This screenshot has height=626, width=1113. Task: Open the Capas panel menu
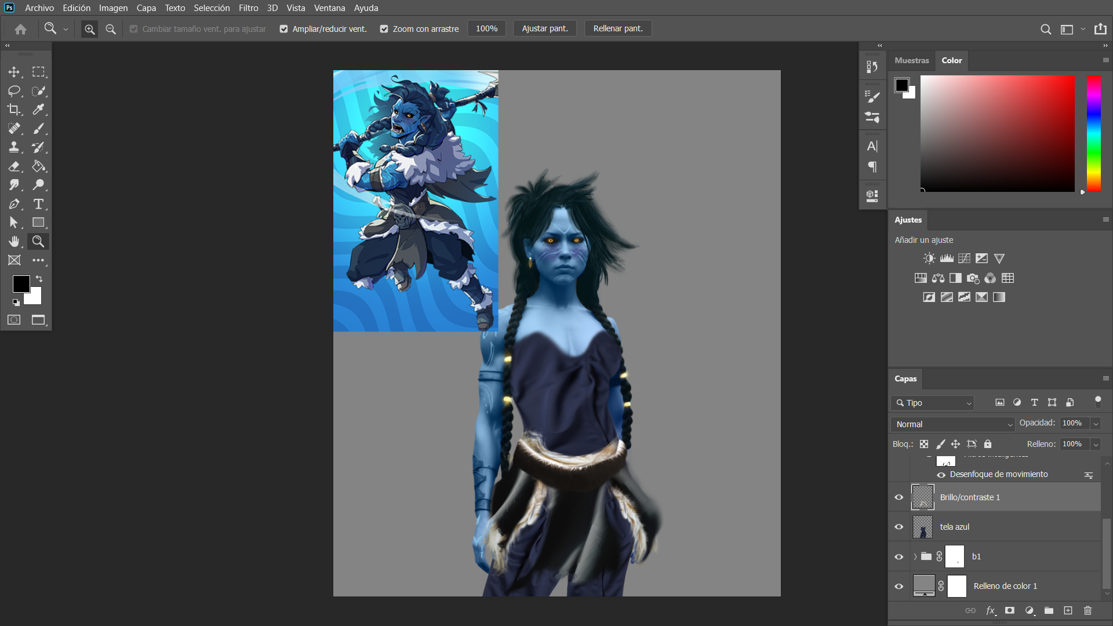coord(1105,378)
